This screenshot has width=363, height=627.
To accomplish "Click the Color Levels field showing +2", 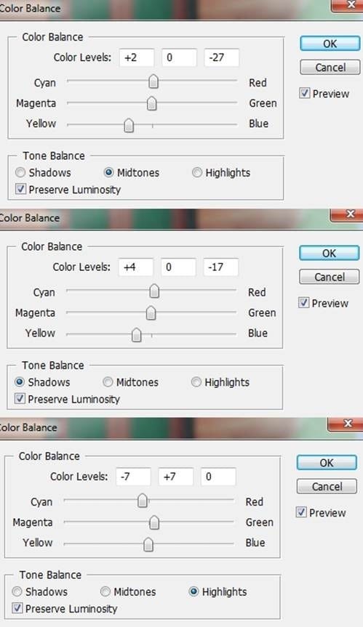I will pos(137,57).
